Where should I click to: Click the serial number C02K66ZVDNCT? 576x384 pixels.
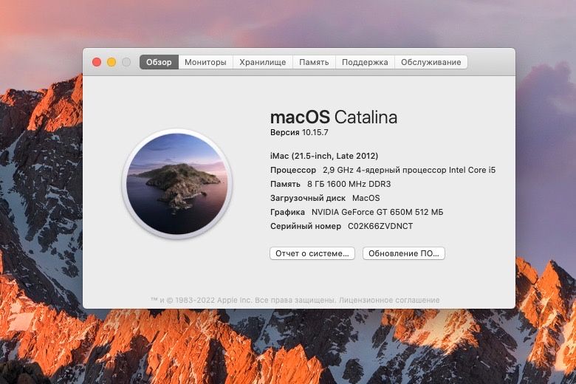click(380, 227)
